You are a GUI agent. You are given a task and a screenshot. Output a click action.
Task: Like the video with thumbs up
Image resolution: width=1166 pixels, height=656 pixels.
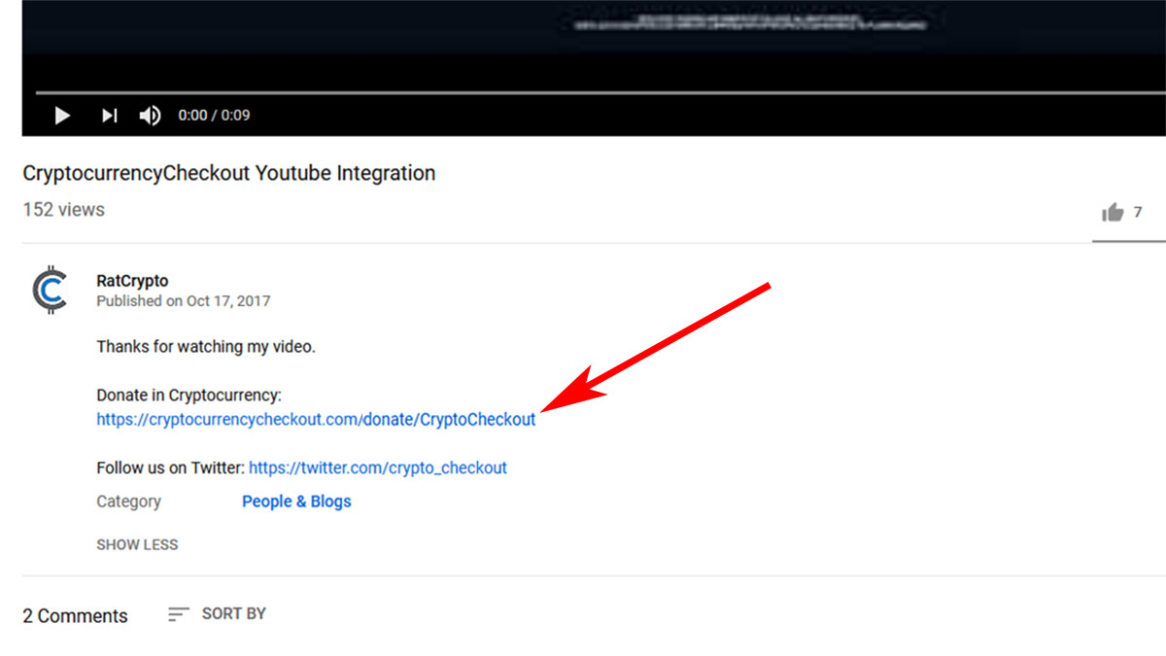pos(1112,212)
